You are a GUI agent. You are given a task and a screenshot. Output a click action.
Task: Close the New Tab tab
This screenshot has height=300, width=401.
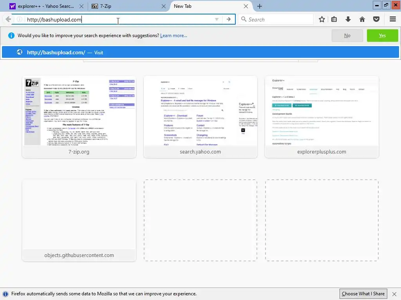tap(246, 6)
